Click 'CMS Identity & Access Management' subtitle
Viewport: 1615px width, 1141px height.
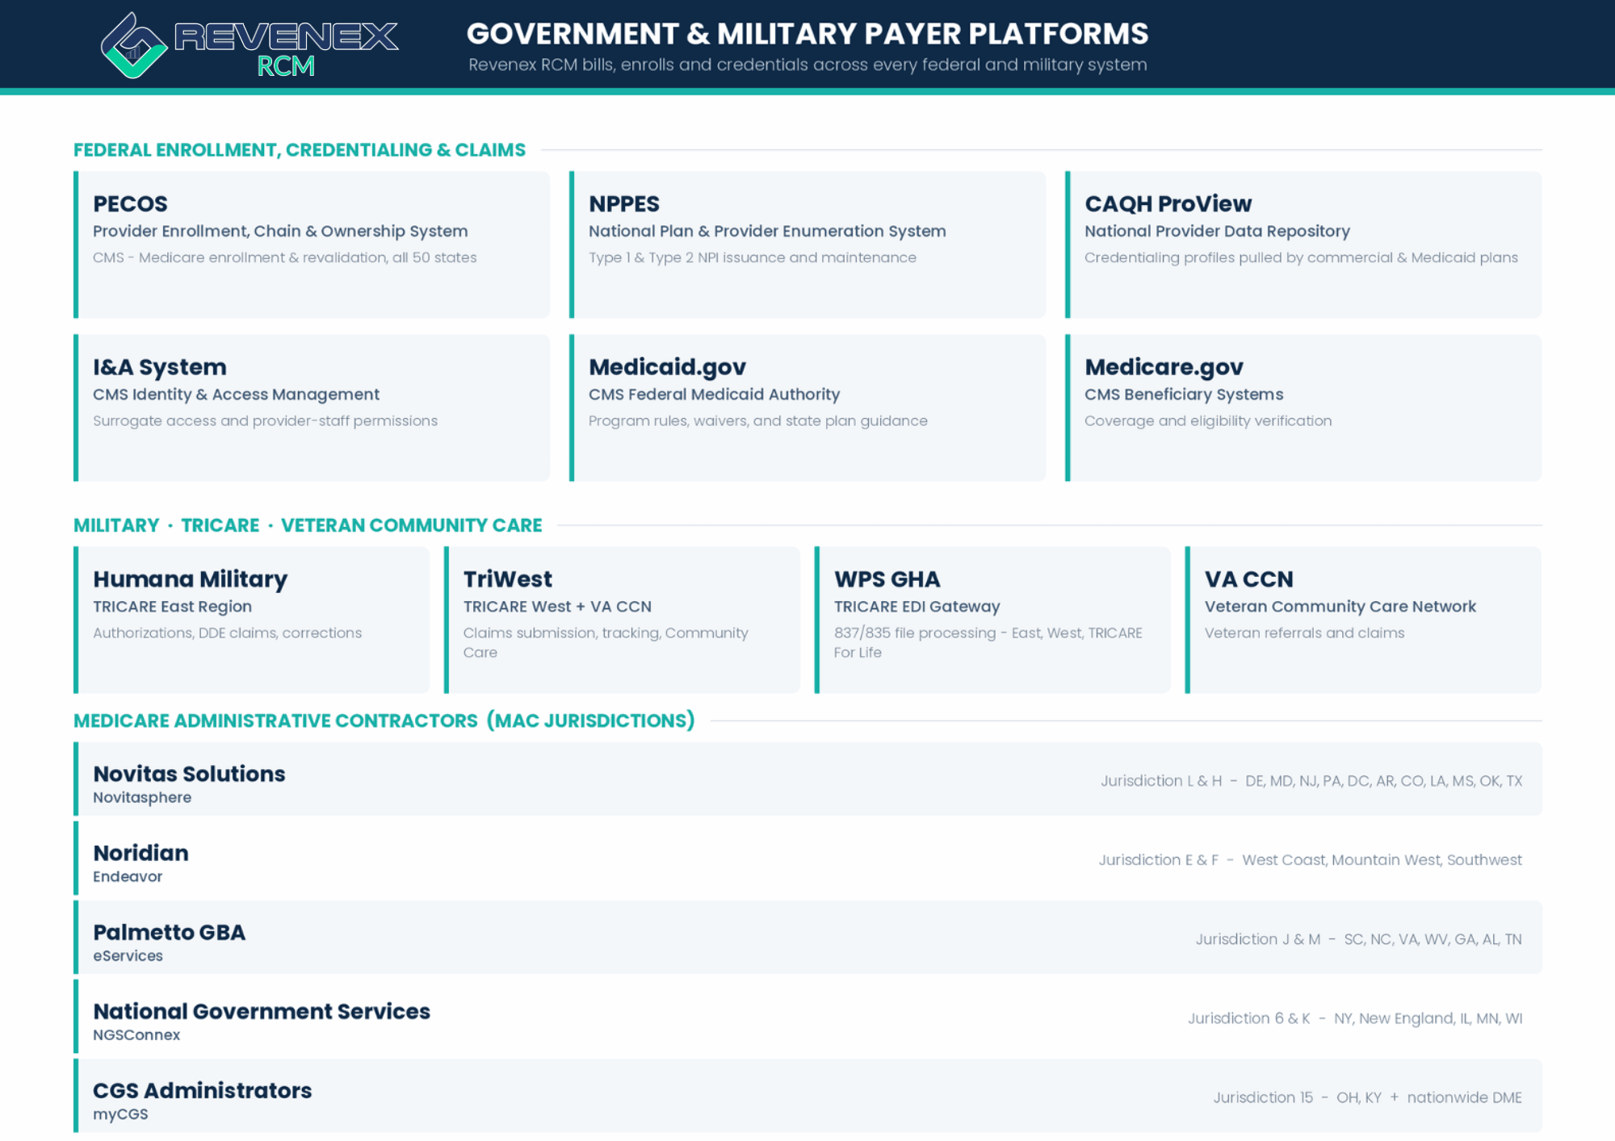click(236, 395)
